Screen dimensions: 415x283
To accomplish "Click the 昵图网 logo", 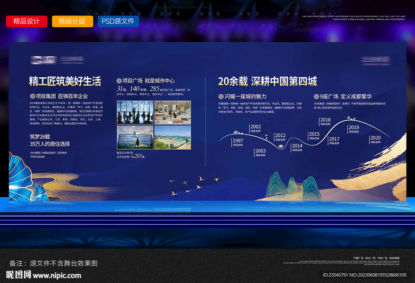I will click(19, 274).
